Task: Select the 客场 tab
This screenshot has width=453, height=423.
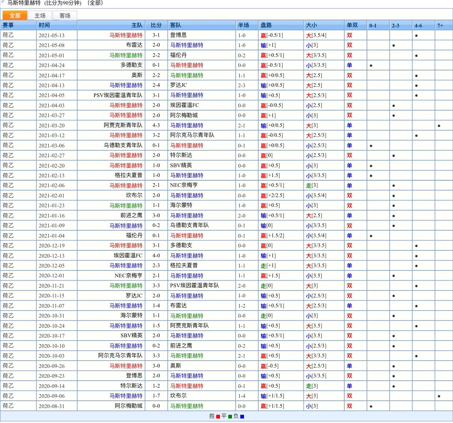Action: pyautogui.click(x=65, y=15)
